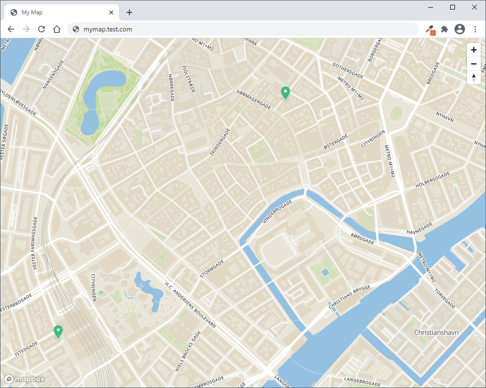Open a new browser tab

(129, 12)
